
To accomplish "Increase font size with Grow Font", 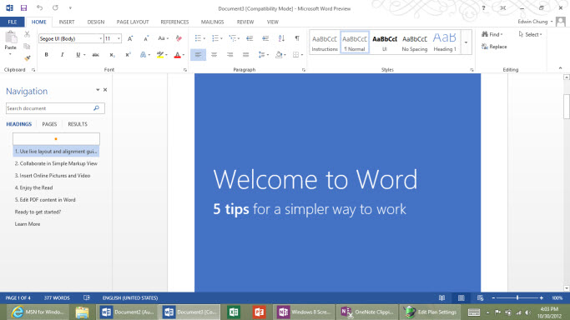I will tap(130, 38).
